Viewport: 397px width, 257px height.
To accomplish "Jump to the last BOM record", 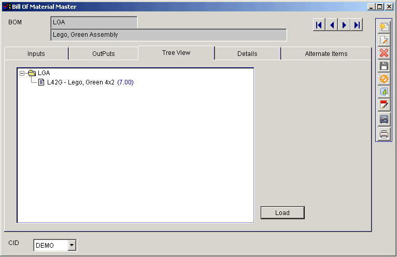I will coord(356,25).
